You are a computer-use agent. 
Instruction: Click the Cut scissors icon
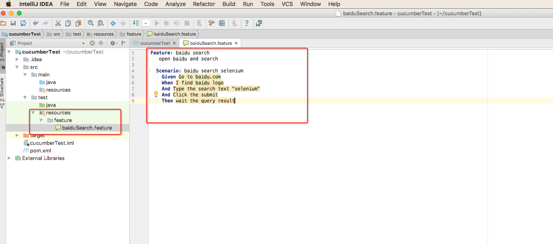tap(58, 23)
